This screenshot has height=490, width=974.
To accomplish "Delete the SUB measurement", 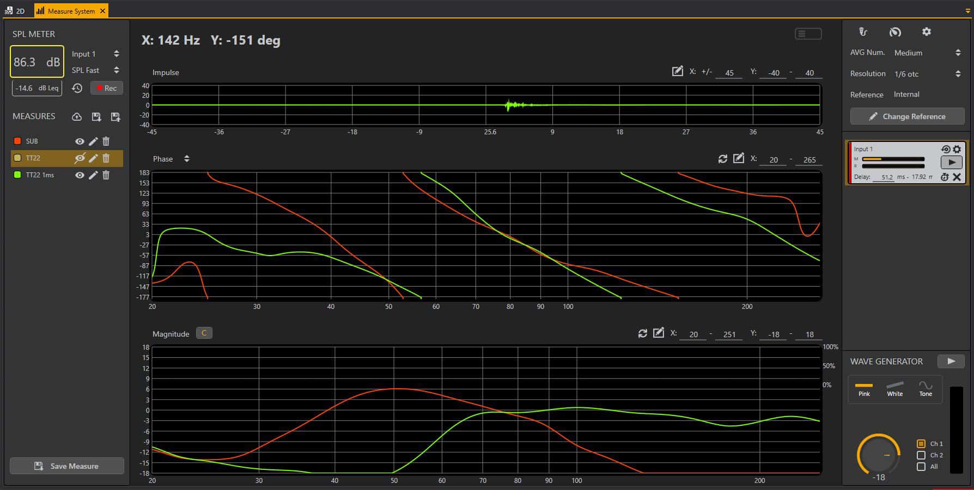I will pyautogui.click(x=106, y=141).
